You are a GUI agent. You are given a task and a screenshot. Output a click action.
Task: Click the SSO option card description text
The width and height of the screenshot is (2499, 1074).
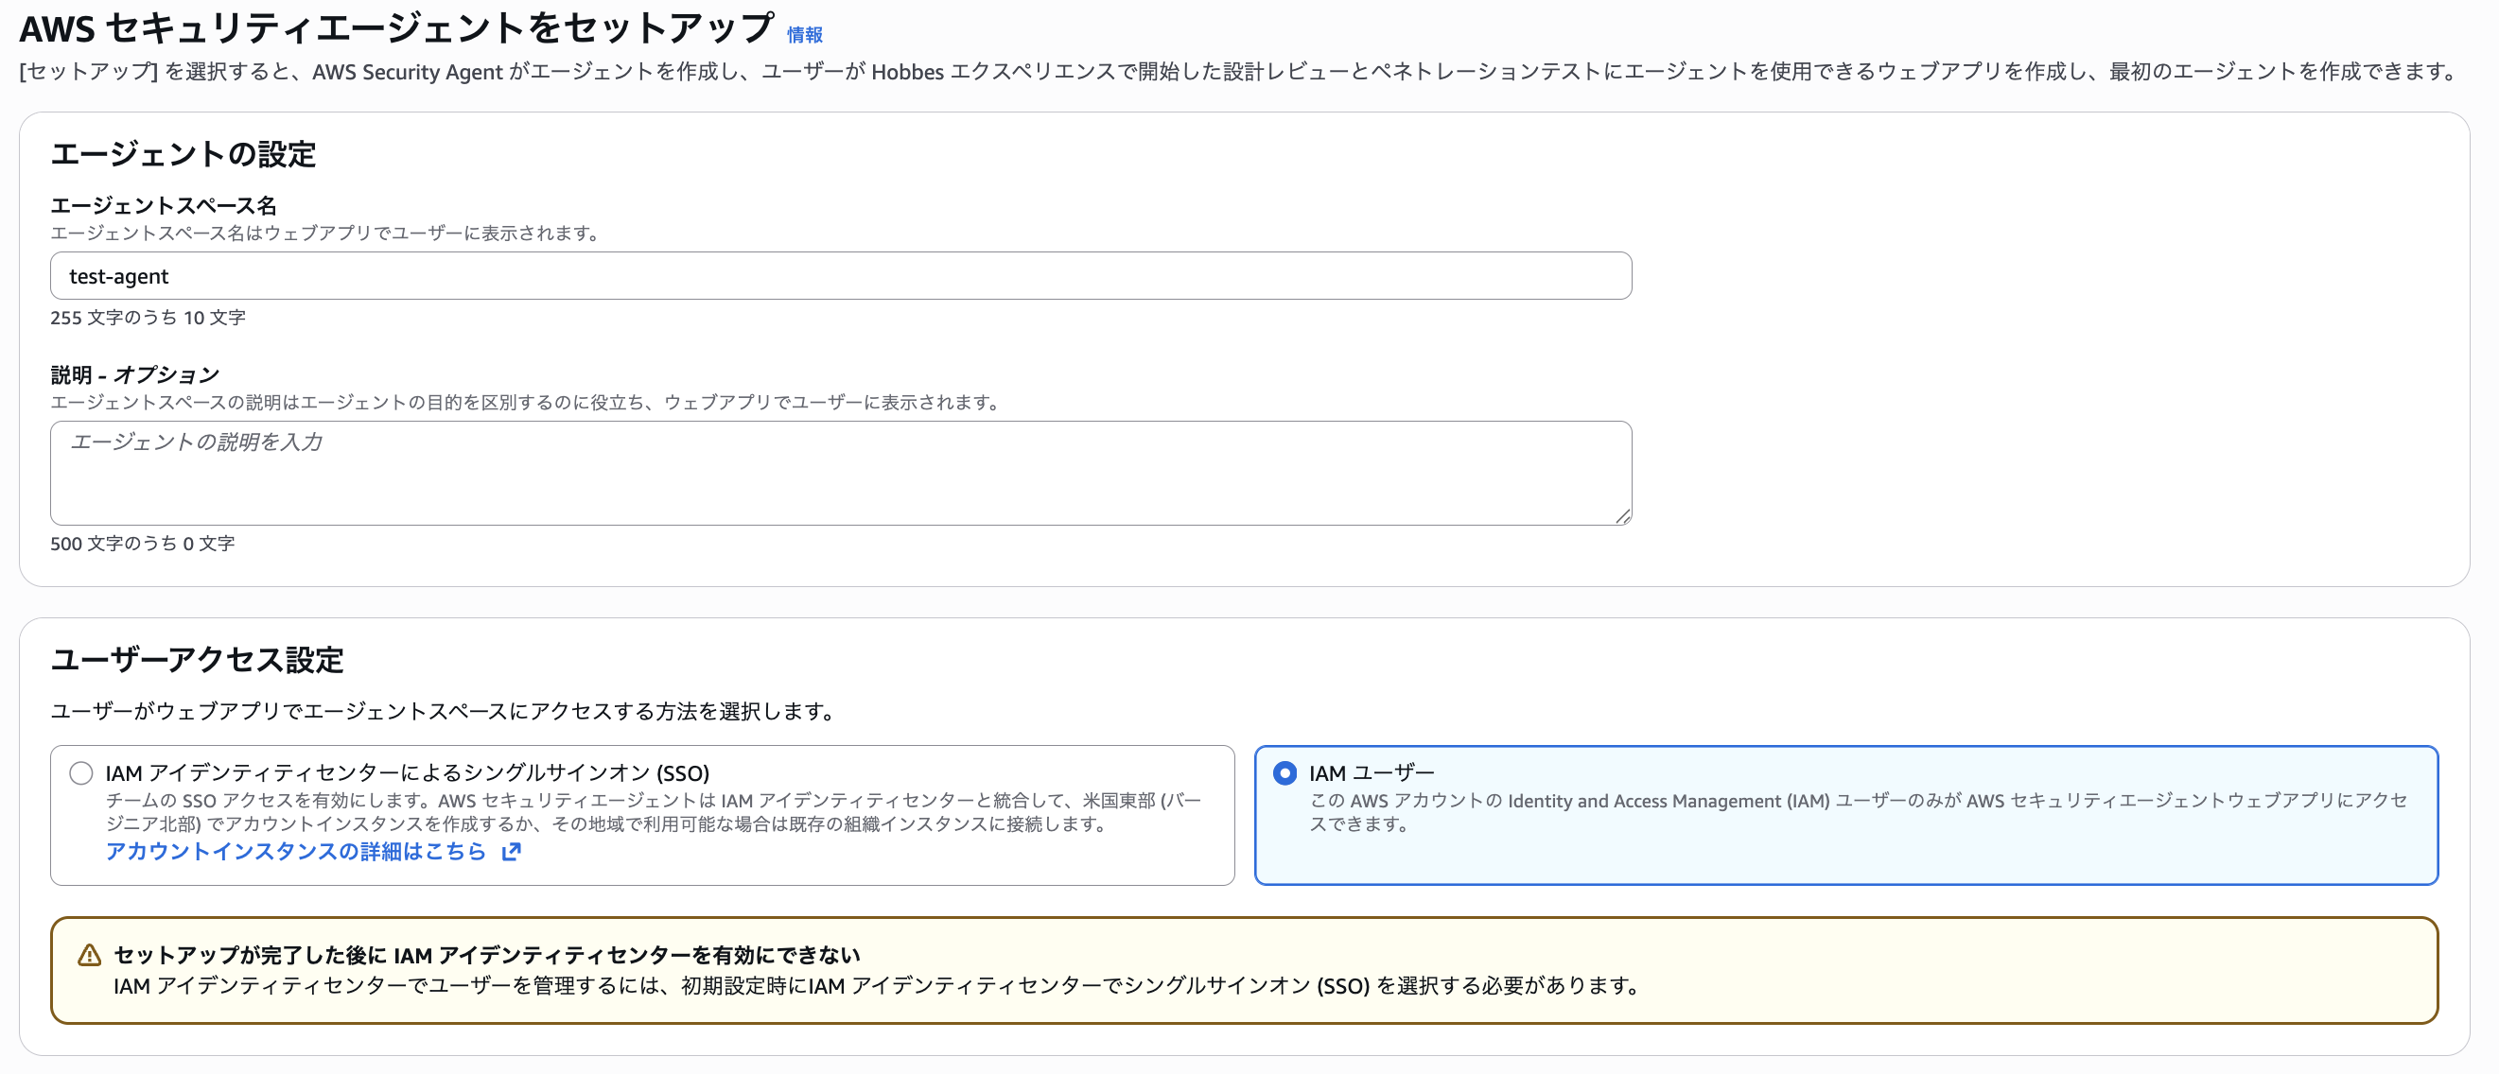pos(652,812)
